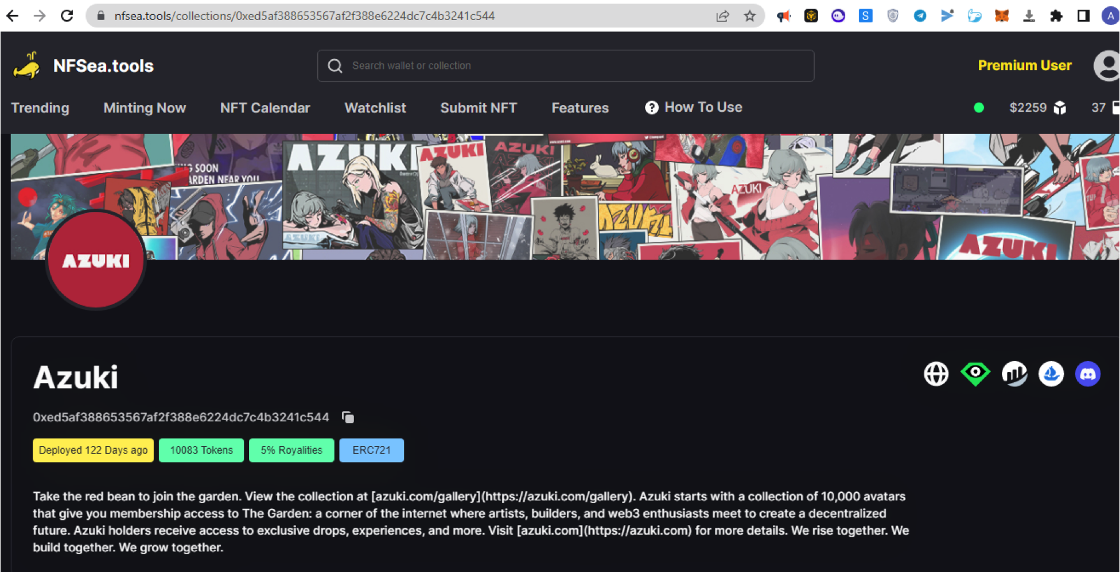The image size is (1120, 572).
Task: Click the magnifier icon in the search box
Action: coord(335,66)
